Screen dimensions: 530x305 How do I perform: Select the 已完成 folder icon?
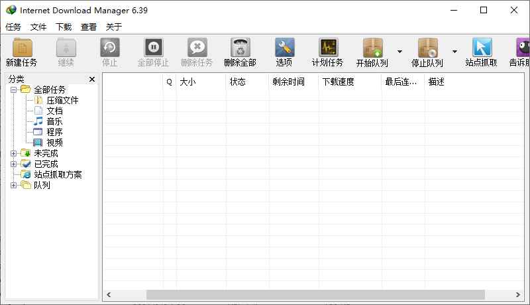click(26, 164)
